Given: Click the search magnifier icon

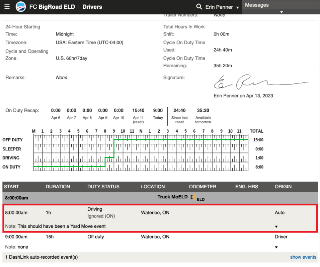Looking at the screenshot, I should tap(199, 7).
